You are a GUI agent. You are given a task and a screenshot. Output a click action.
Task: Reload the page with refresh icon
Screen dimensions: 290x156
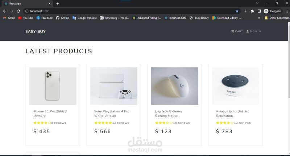[18, 11]
